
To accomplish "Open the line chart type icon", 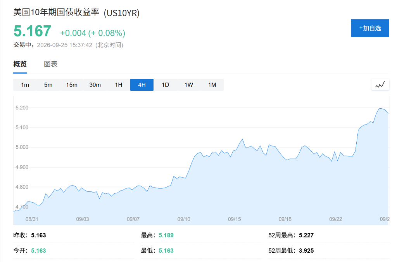I will tap(380, 85).
